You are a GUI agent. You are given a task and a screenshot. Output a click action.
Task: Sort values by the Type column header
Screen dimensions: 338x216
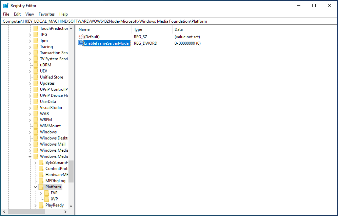coord(138,29)
